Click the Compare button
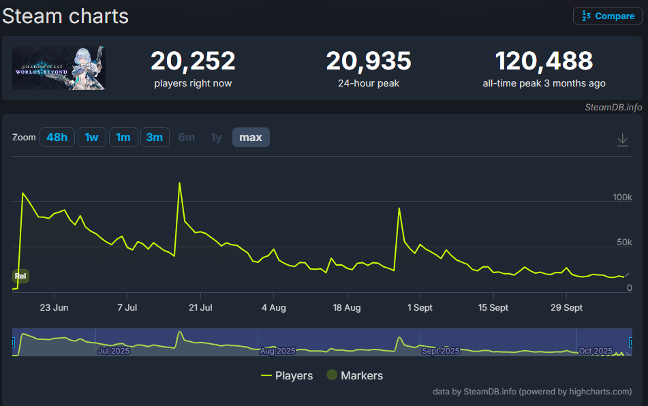This screenshot has height=406, width=648. point(607,16)
